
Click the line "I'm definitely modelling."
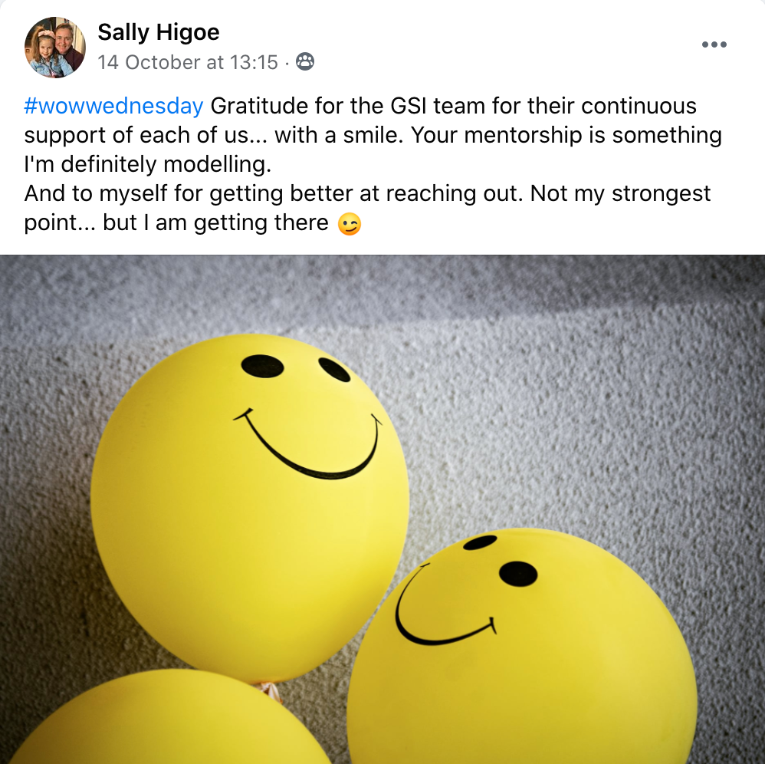148,164
